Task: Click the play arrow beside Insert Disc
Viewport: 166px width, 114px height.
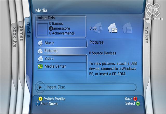Action: 40,87
